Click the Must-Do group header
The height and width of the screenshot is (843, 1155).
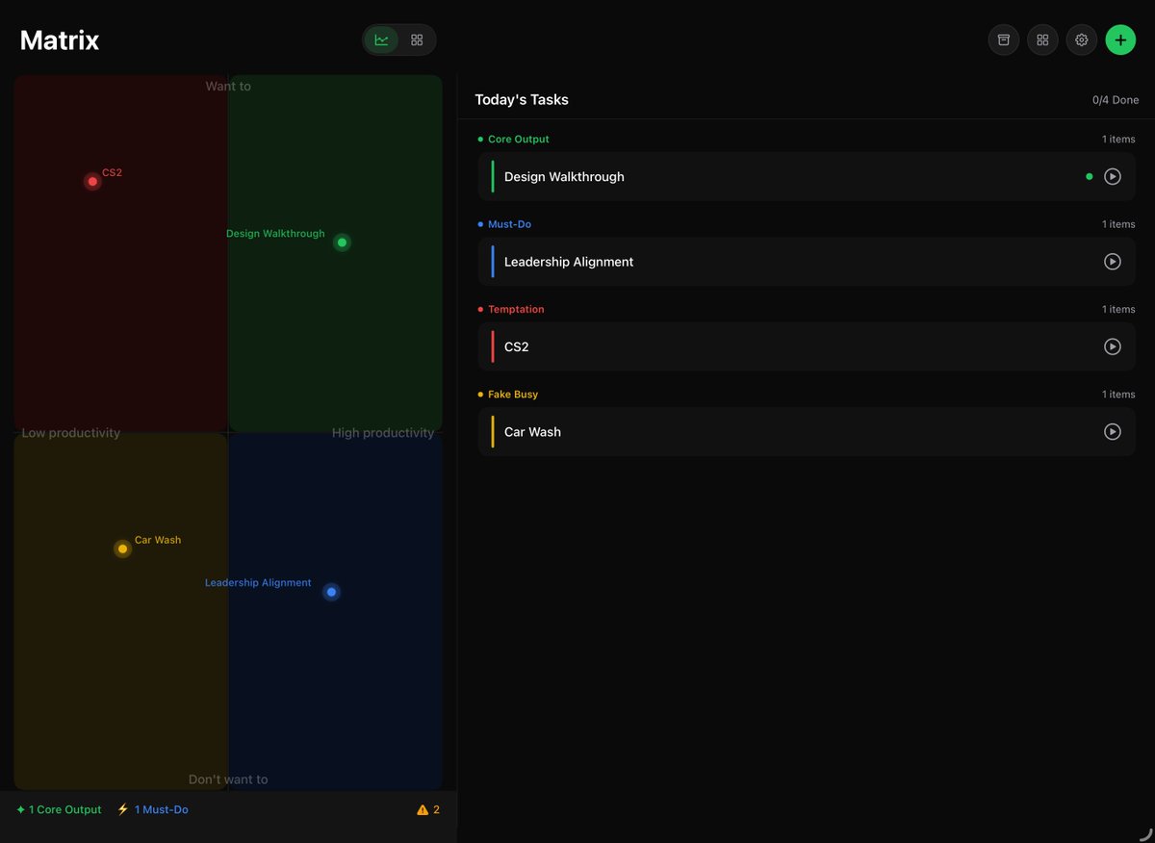[x=504, y=224]
